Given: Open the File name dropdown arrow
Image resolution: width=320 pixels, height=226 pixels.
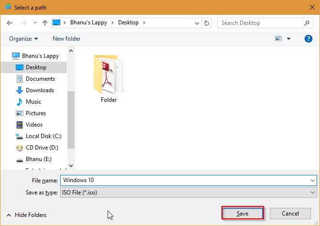Looking at the screenshot, I should (x=313, y=181).
